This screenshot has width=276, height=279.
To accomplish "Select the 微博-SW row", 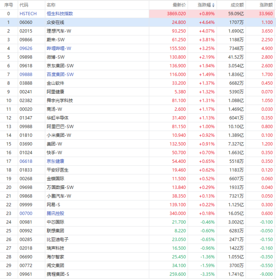I will pos(138,57).
